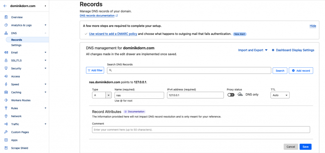Viewport: 325px width, 153px height.
Task: Open Dashboard Display Settings gear icon
Action: pyautogui.click(x=273, y=50)
